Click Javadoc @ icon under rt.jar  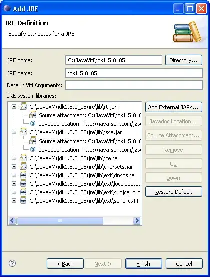[33, 123]
